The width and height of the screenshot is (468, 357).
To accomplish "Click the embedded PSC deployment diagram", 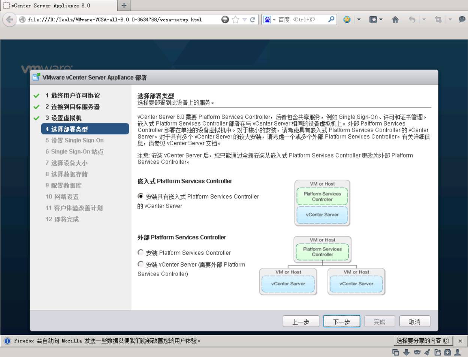I will 322,203.
